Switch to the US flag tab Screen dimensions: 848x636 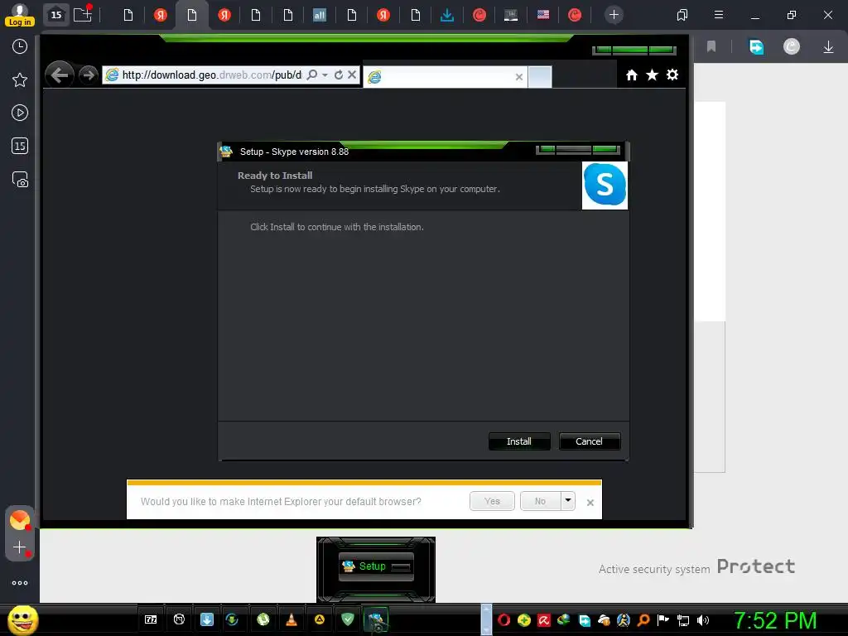(543, 15)
